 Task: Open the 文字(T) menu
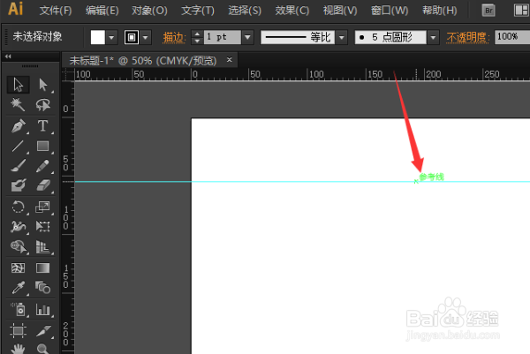pyautogui.click(x=198, y=11)
